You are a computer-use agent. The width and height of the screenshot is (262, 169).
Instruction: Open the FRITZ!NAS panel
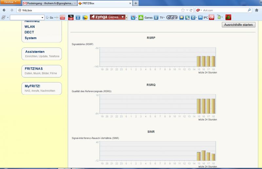[42, 71]
